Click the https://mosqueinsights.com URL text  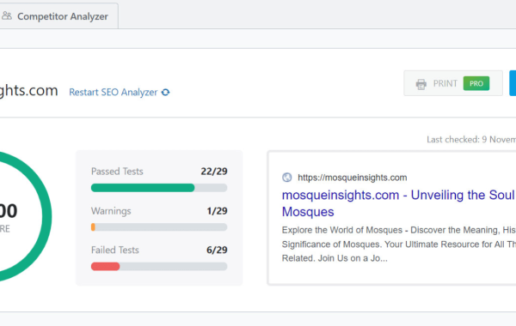click(352, 178)
